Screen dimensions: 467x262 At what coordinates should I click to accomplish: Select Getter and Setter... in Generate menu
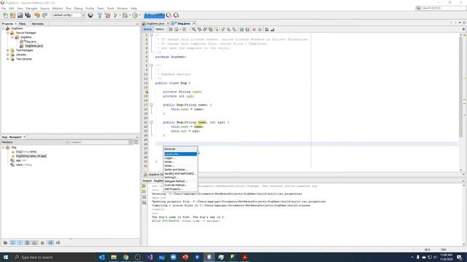(180, 170)
